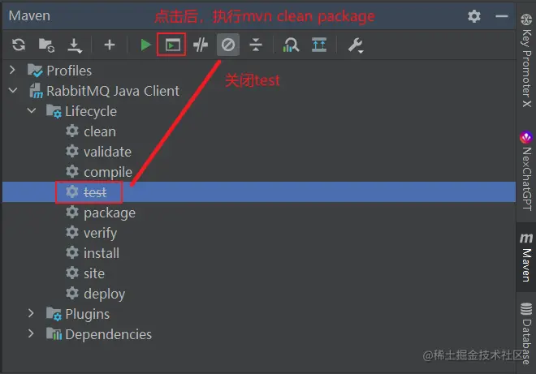The image size is (536, 374).
Task: Expand the Dependencies node
Action: tap(31, 333)
